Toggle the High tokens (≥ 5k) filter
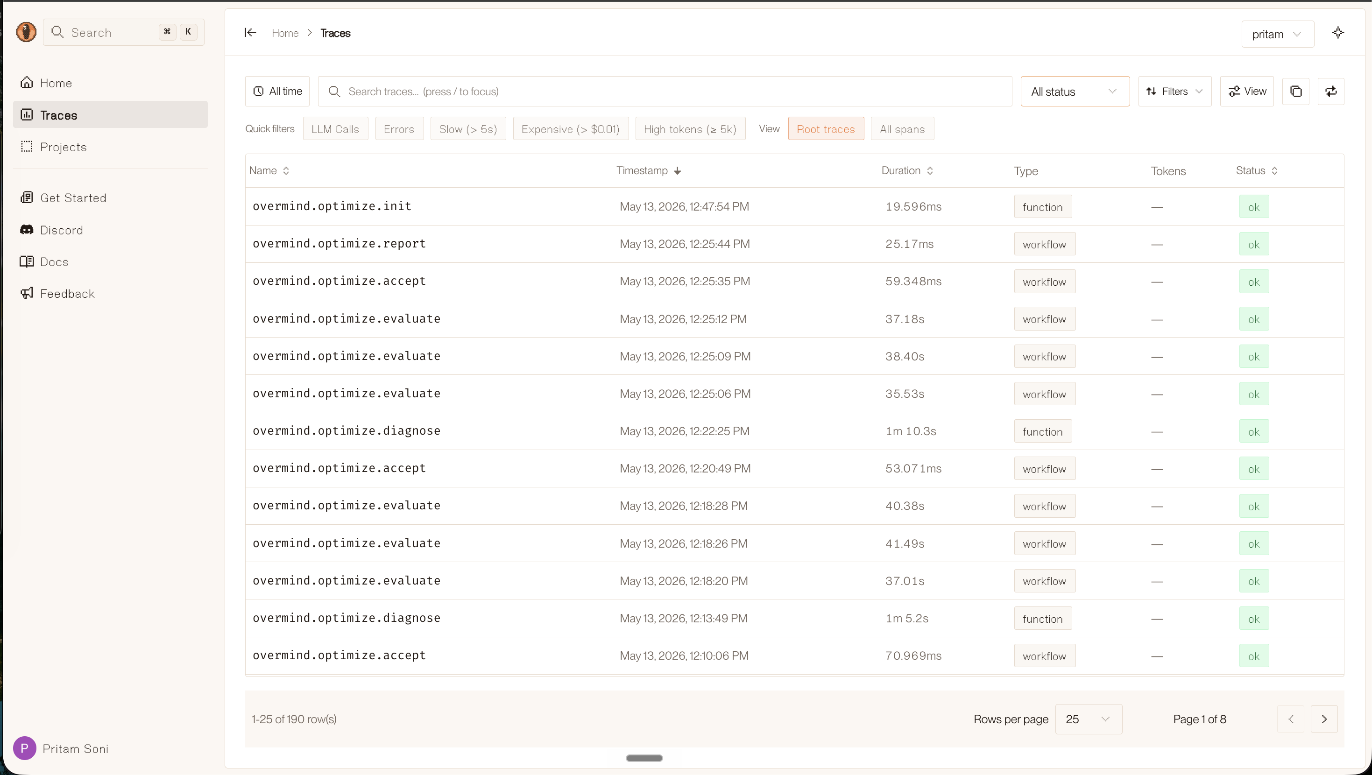The width and height of the screenshot is (1372, 775). point(690,129)
